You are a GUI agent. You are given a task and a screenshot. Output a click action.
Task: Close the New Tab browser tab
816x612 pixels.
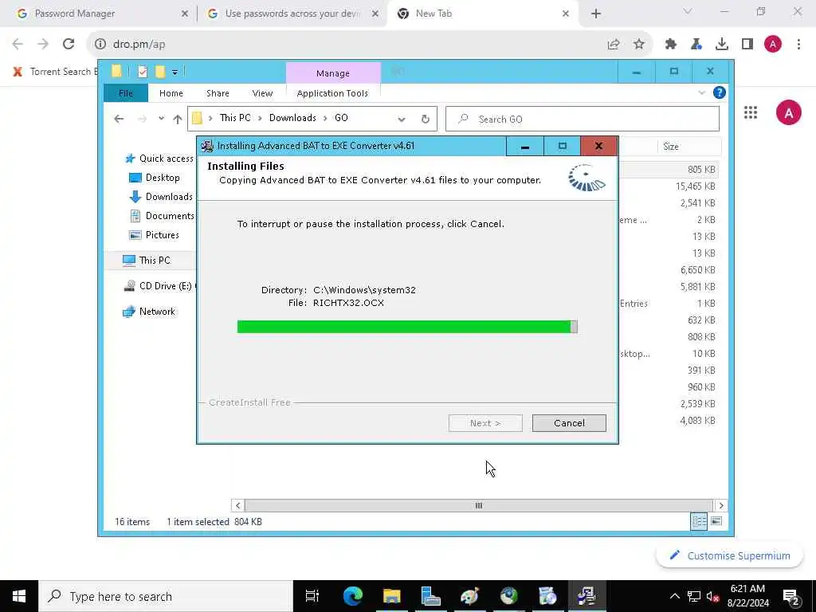click(566, 14)
